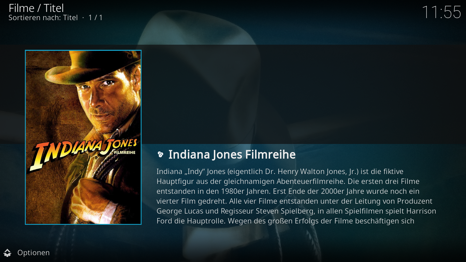Click the Sortieren nach: Titel sort label
The width and height of the screenshot is (466, 262).
point(43,17)
